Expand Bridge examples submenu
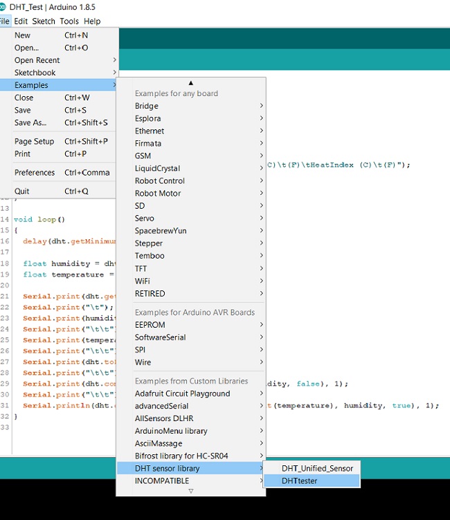450x520 pixels. (x=191, y=106)
